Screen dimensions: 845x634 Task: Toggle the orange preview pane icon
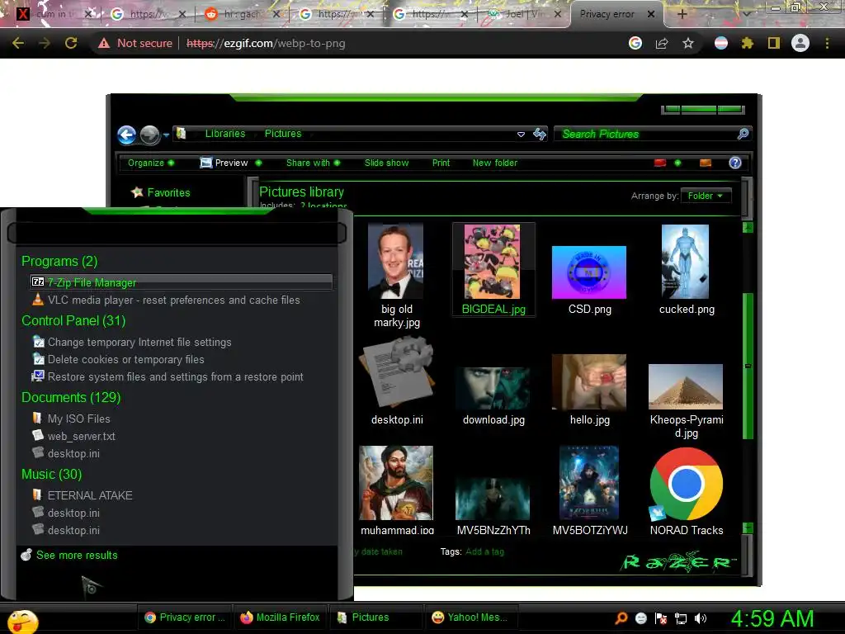click(706, 163)
